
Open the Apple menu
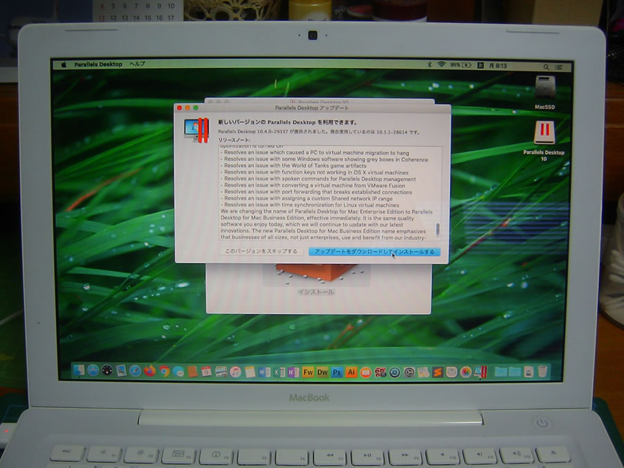64,64
